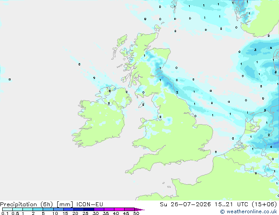This screenshot has height=215, width=279.
Task: Click the '20' legend label
Action: [x=75, y=213]
